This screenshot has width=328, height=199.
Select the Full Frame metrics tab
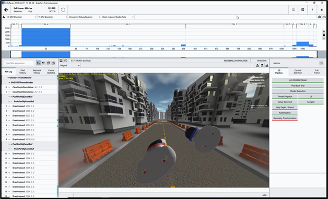(x=317, y=72)
